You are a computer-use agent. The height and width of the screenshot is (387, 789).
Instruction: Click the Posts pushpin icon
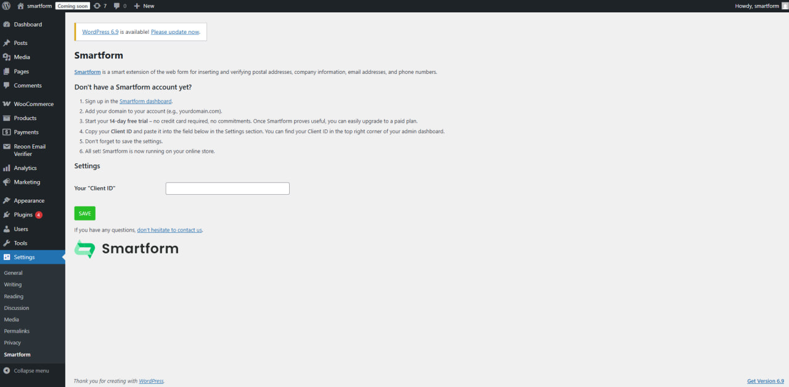7,43
